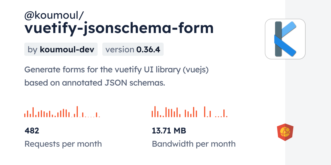The image size is (331, 165).
Task: Click the "based on annotated JSON schemas" line
Action: [x=95, y=83]
